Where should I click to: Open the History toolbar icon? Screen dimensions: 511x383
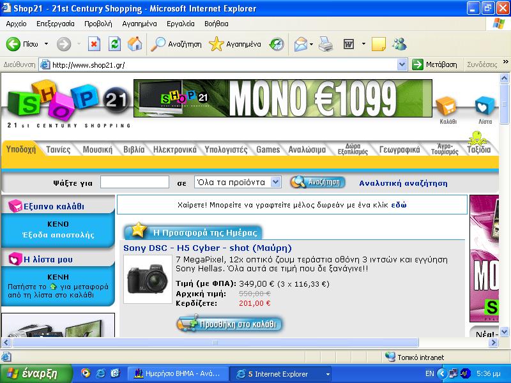click(x=277, y=44)
